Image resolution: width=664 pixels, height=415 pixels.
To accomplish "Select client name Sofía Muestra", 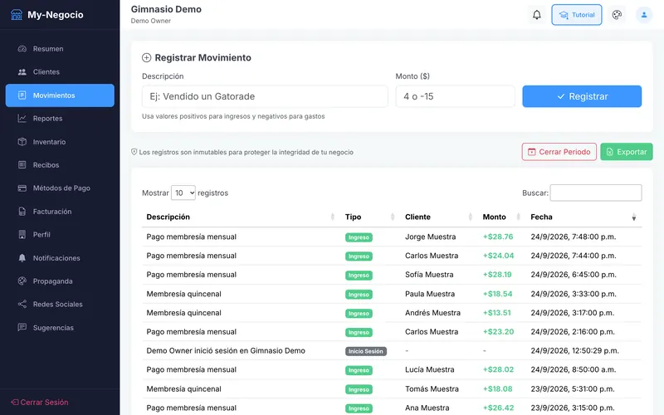I will tap(429, 275).
